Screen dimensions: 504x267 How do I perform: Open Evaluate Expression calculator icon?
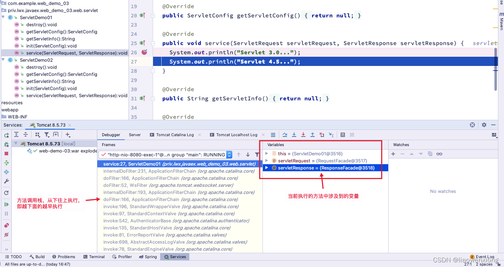point(343,135)
